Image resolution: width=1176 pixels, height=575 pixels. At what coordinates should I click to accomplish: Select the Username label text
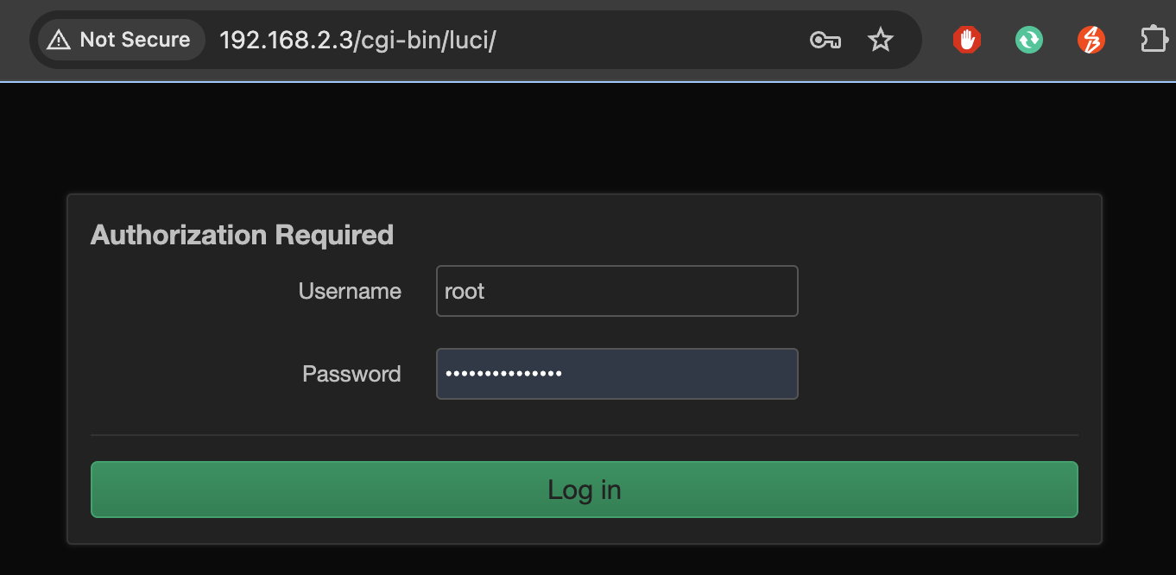click(x=349, y=291)
